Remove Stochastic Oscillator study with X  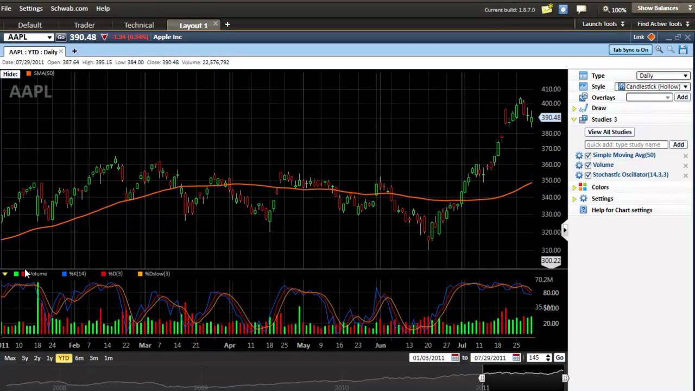[685, 175]
